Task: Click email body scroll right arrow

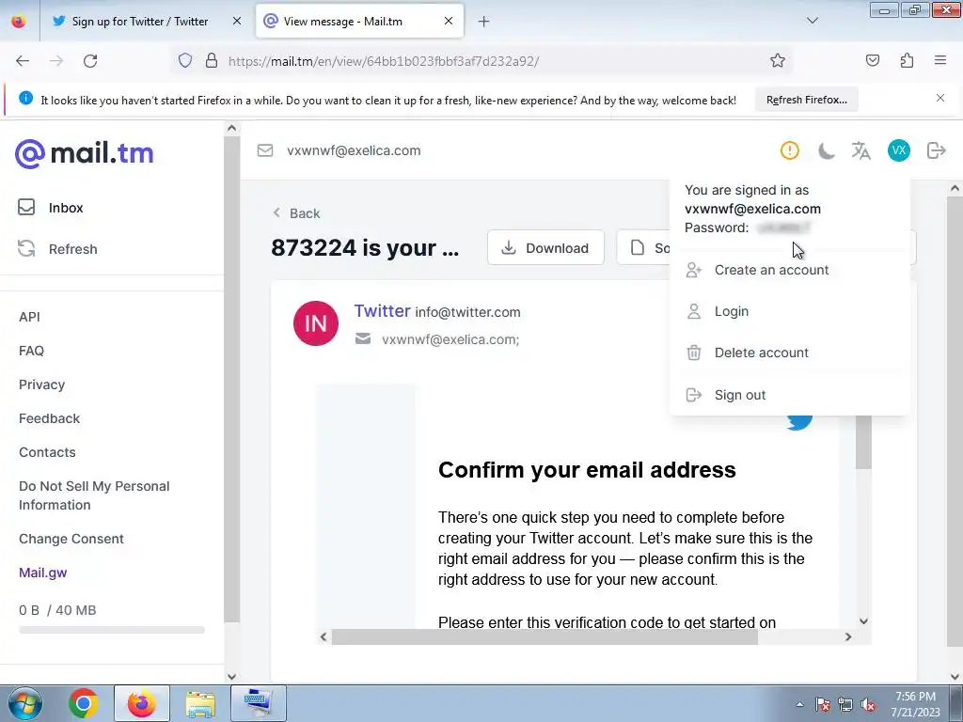Action: [x=848, y=636]
